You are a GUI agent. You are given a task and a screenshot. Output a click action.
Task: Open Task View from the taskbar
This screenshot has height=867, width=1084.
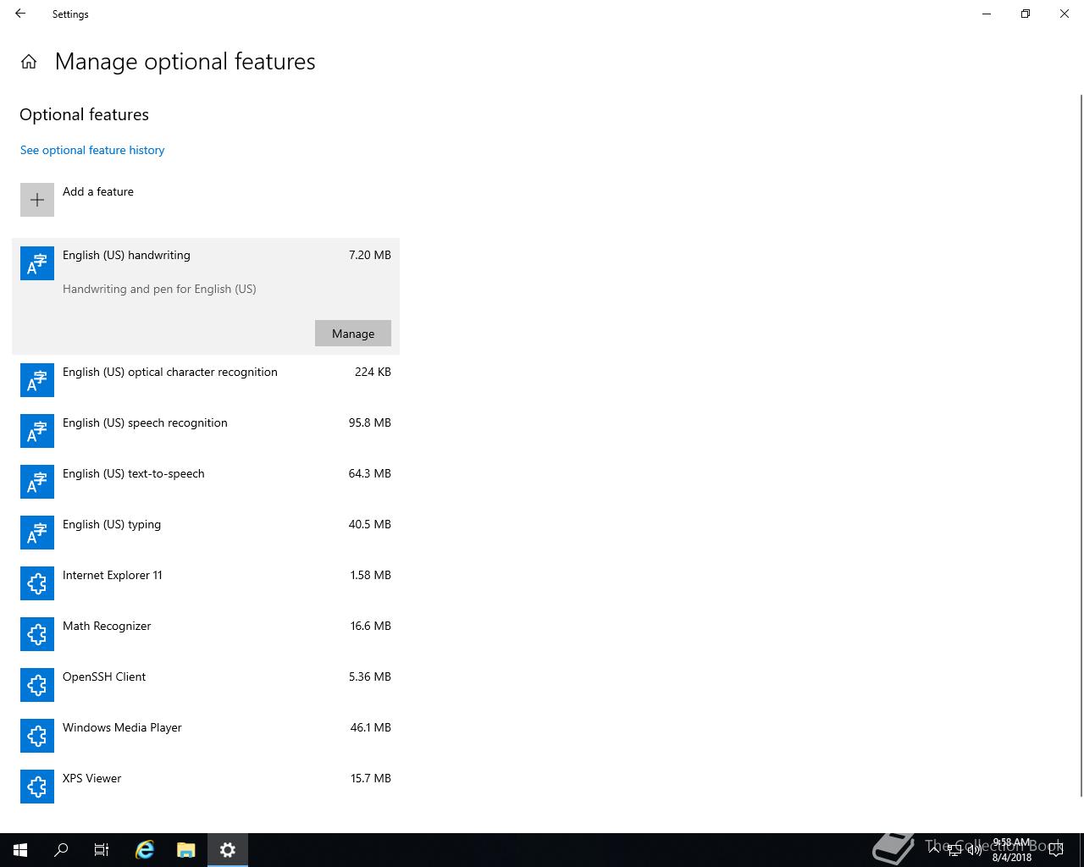(102, 850)
